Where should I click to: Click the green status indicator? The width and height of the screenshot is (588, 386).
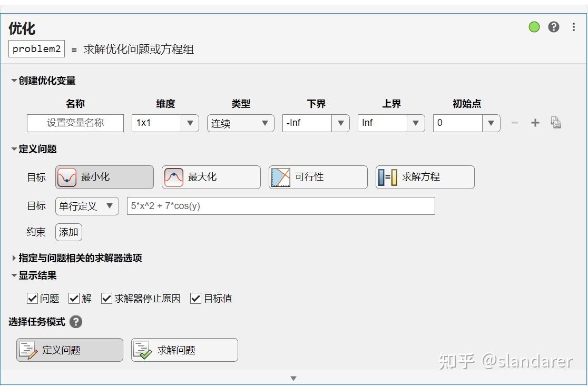click(534, 26)
